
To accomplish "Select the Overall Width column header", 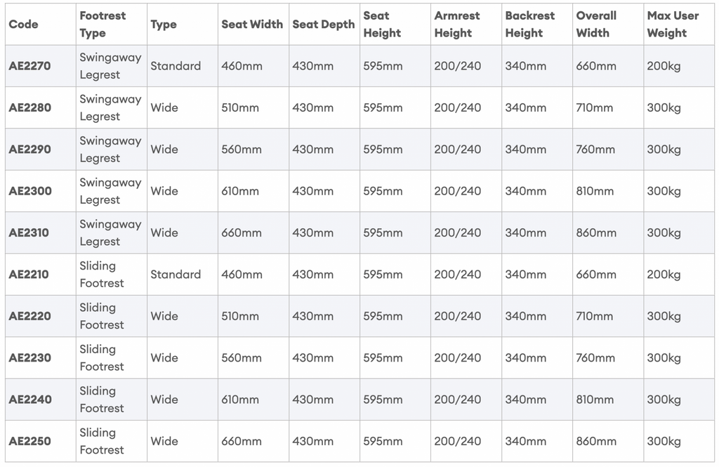I will 596,25.
